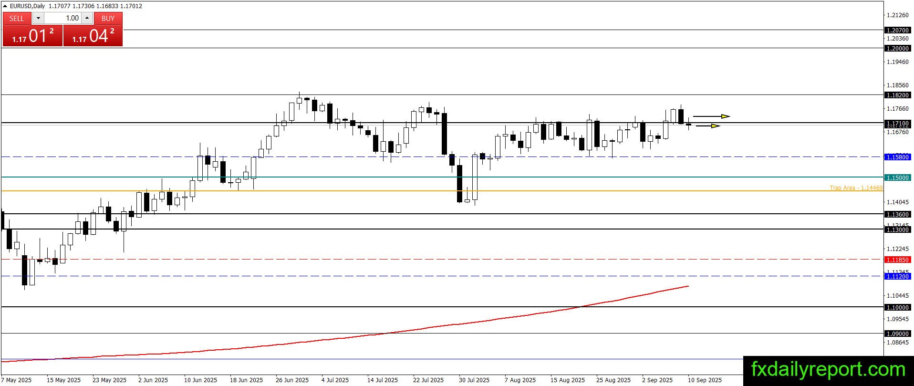The height and width of the screenshot is (386, 914).
Task: Click the 1.13000 price level label
Action: point(897,230)
